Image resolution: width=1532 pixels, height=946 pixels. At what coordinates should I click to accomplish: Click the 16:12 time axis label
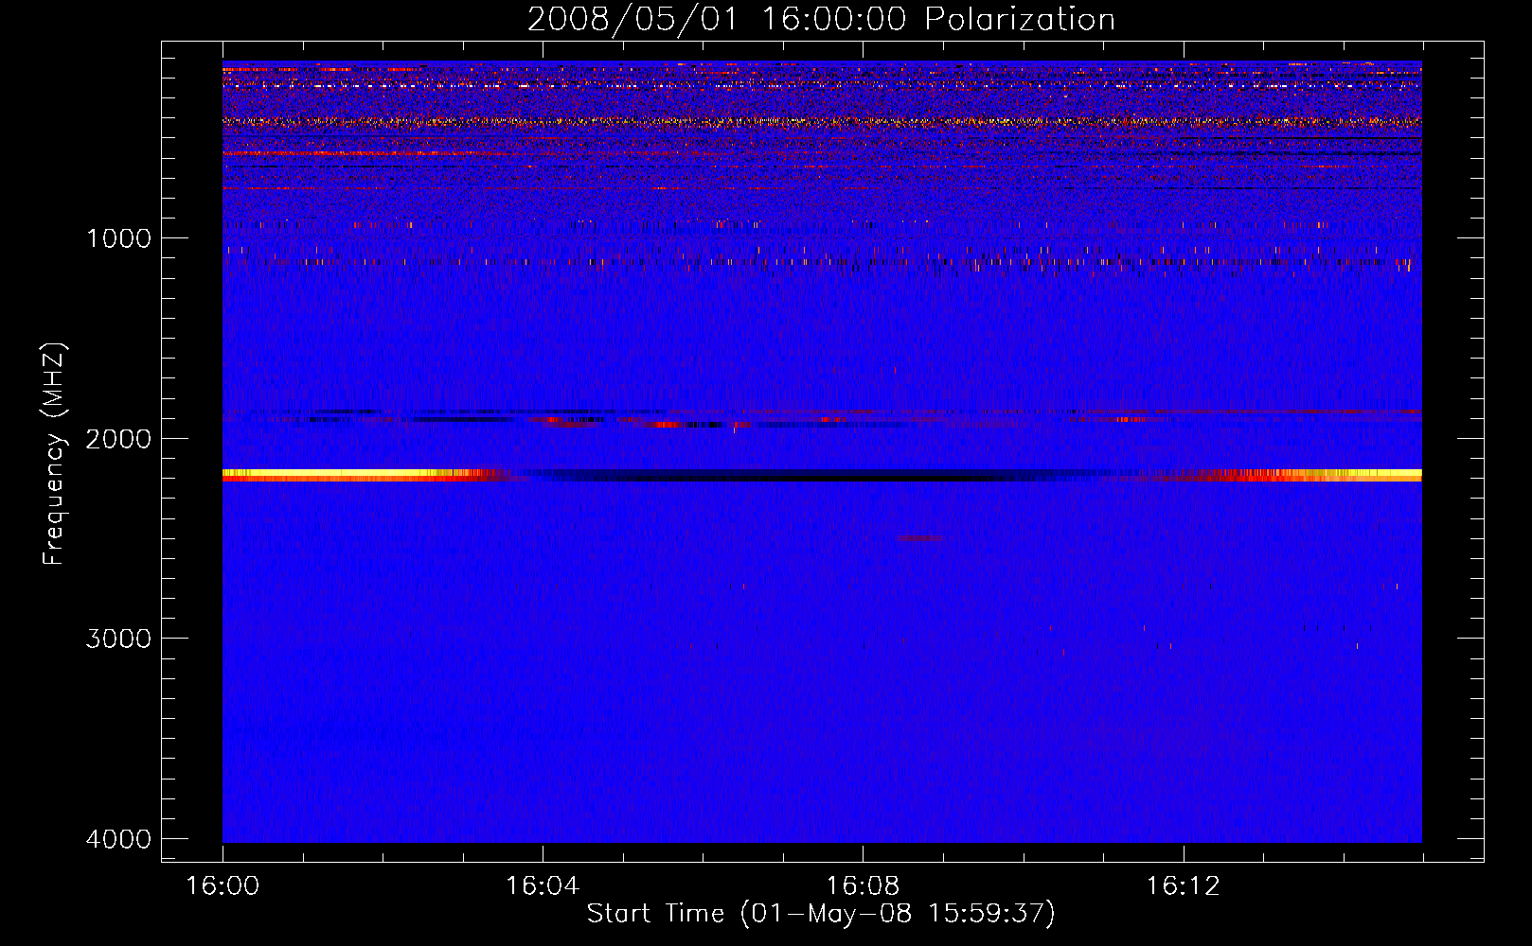pos(1183,885)
